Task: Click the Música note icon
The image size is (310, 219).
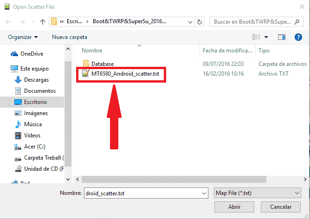Action: (18, 124)
